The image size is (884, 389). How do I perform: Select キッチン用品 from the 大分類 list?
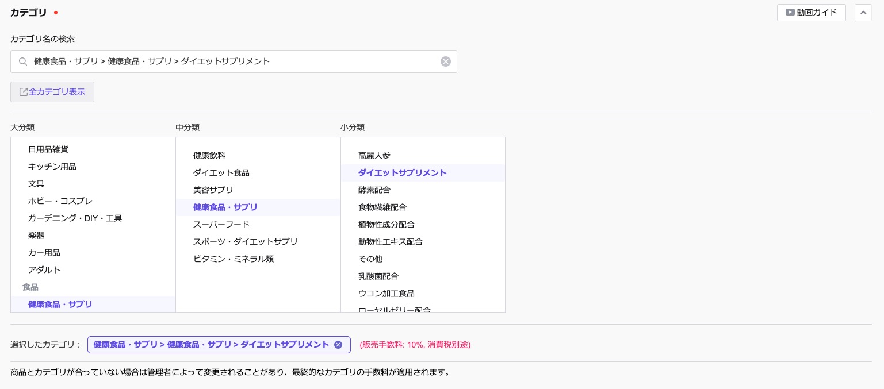[x=52, y=167]
